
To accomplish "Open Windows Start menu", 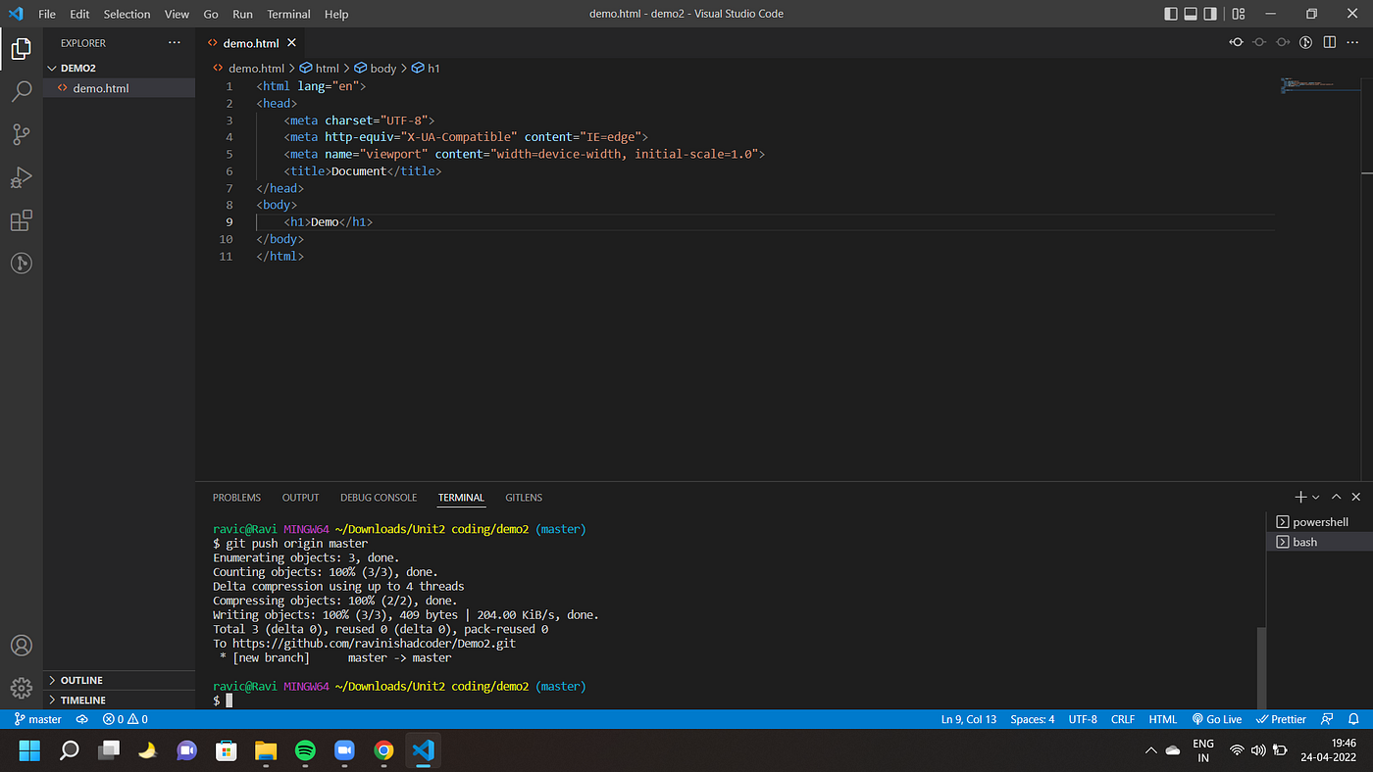I will tap(29, 750).
